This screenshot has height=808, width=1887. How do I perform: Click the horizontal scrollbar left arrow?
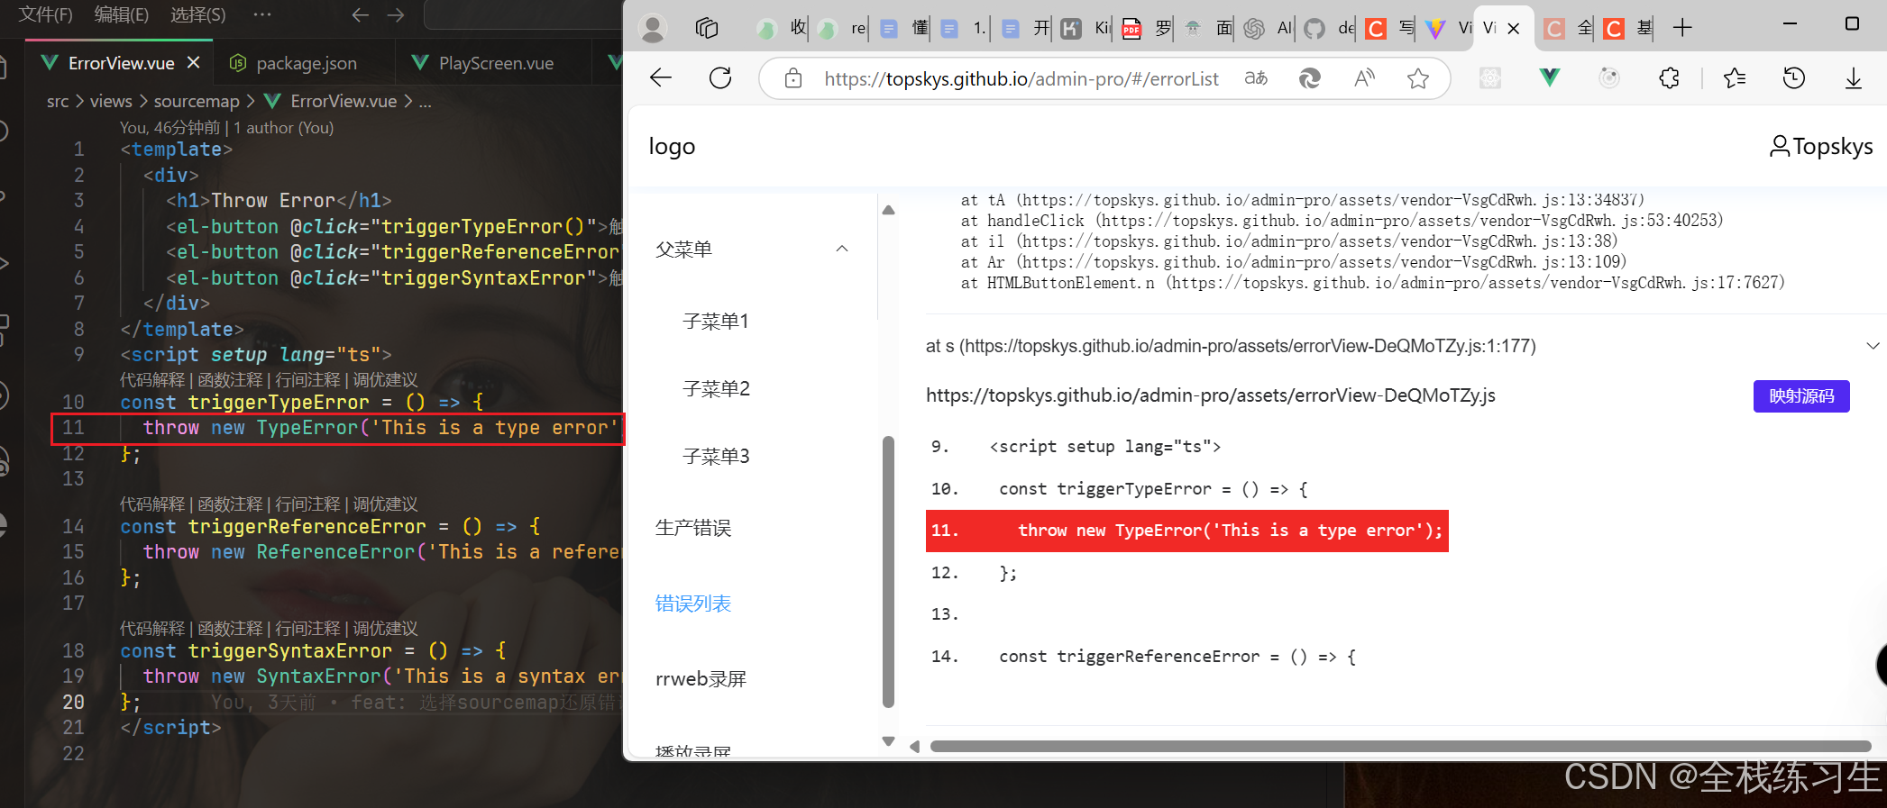(914, 746)
